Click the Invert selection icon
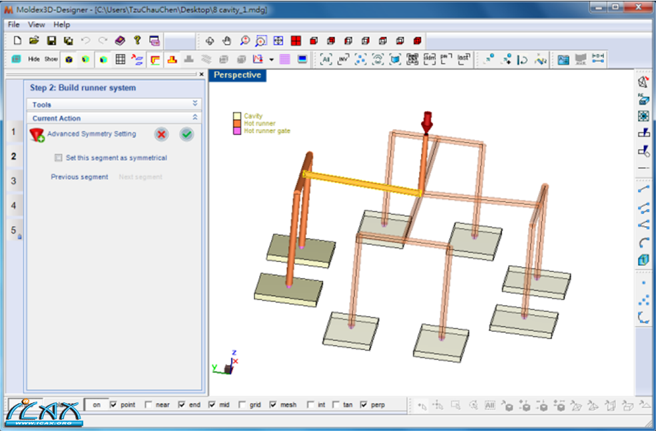The image size is (656, 431). [x=344, y=60]
